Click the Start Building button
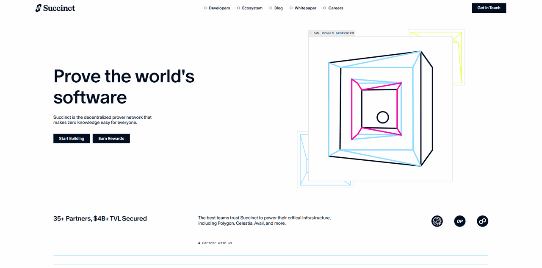 (x=72, y=139)
